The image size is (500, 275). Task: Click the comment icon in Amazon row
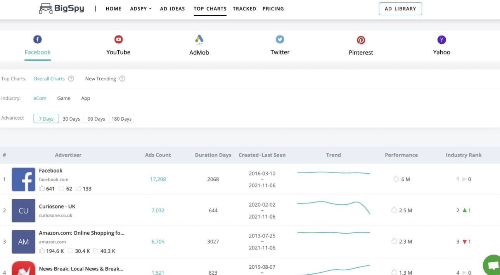[x=70, y=251]
